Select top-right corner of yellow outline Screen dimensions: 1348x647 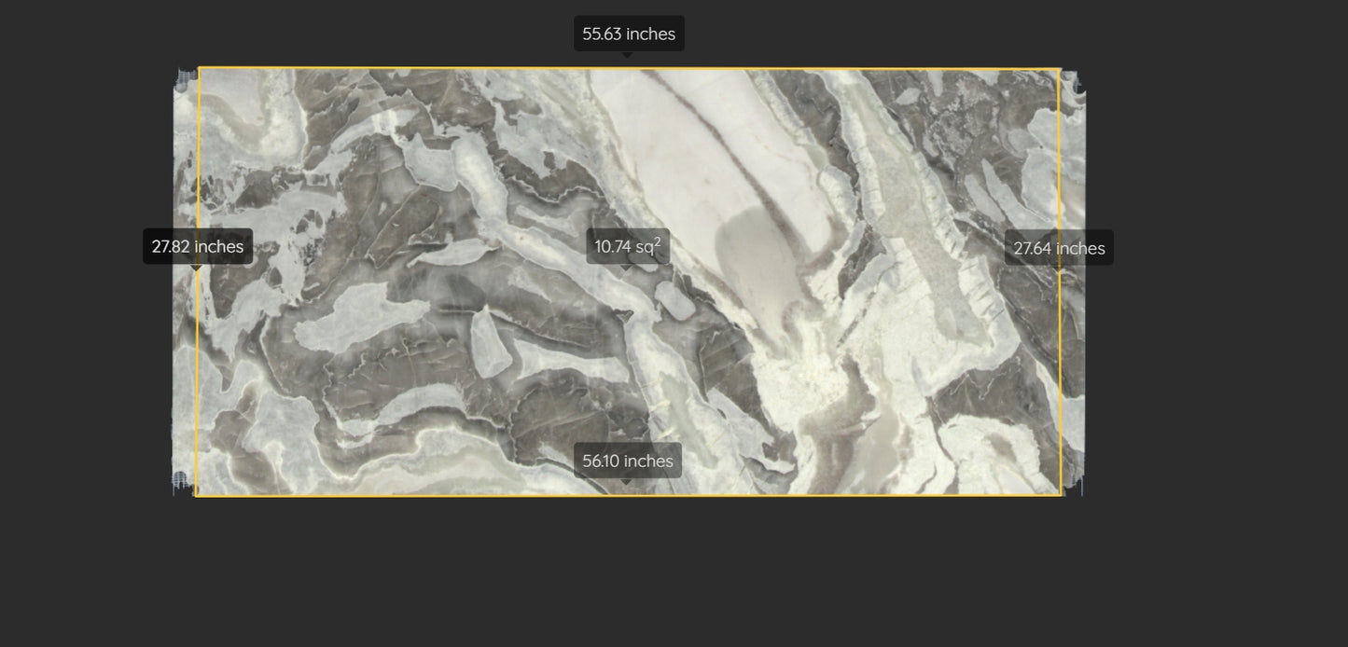[x=1060, y=69]
